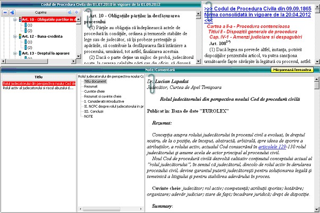Viewport: 320px width, 213px height.
Task: Go to NOTE in document outline
Action: point(88,116)
